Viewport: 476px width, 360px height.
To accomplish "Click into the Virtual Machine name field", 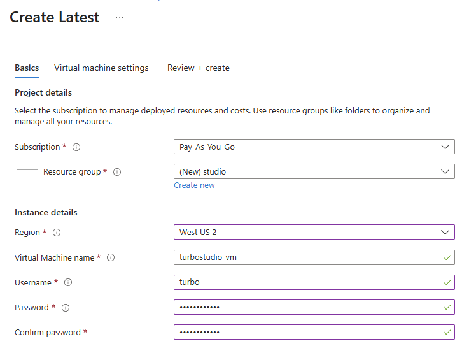I will (x=305, y=257).
